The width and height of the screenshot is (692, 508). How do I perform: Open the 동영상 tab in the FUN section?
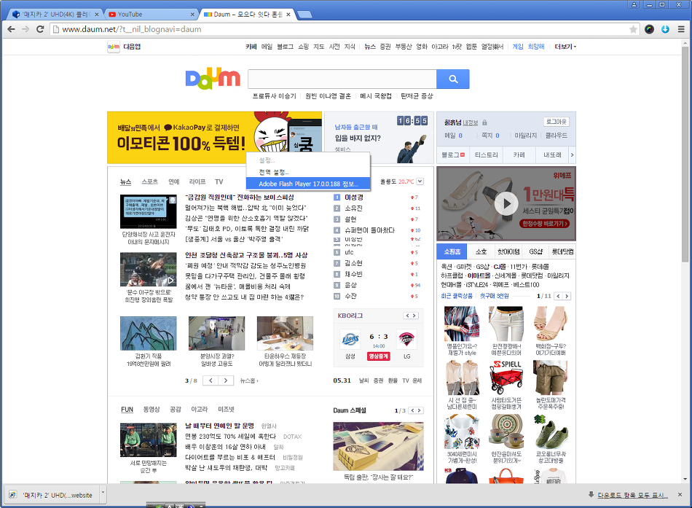coord(152,410)
